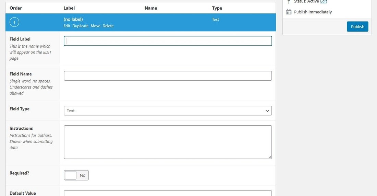Click the status pin icon
Screen dimensions: 377x196
coord(289,2)
